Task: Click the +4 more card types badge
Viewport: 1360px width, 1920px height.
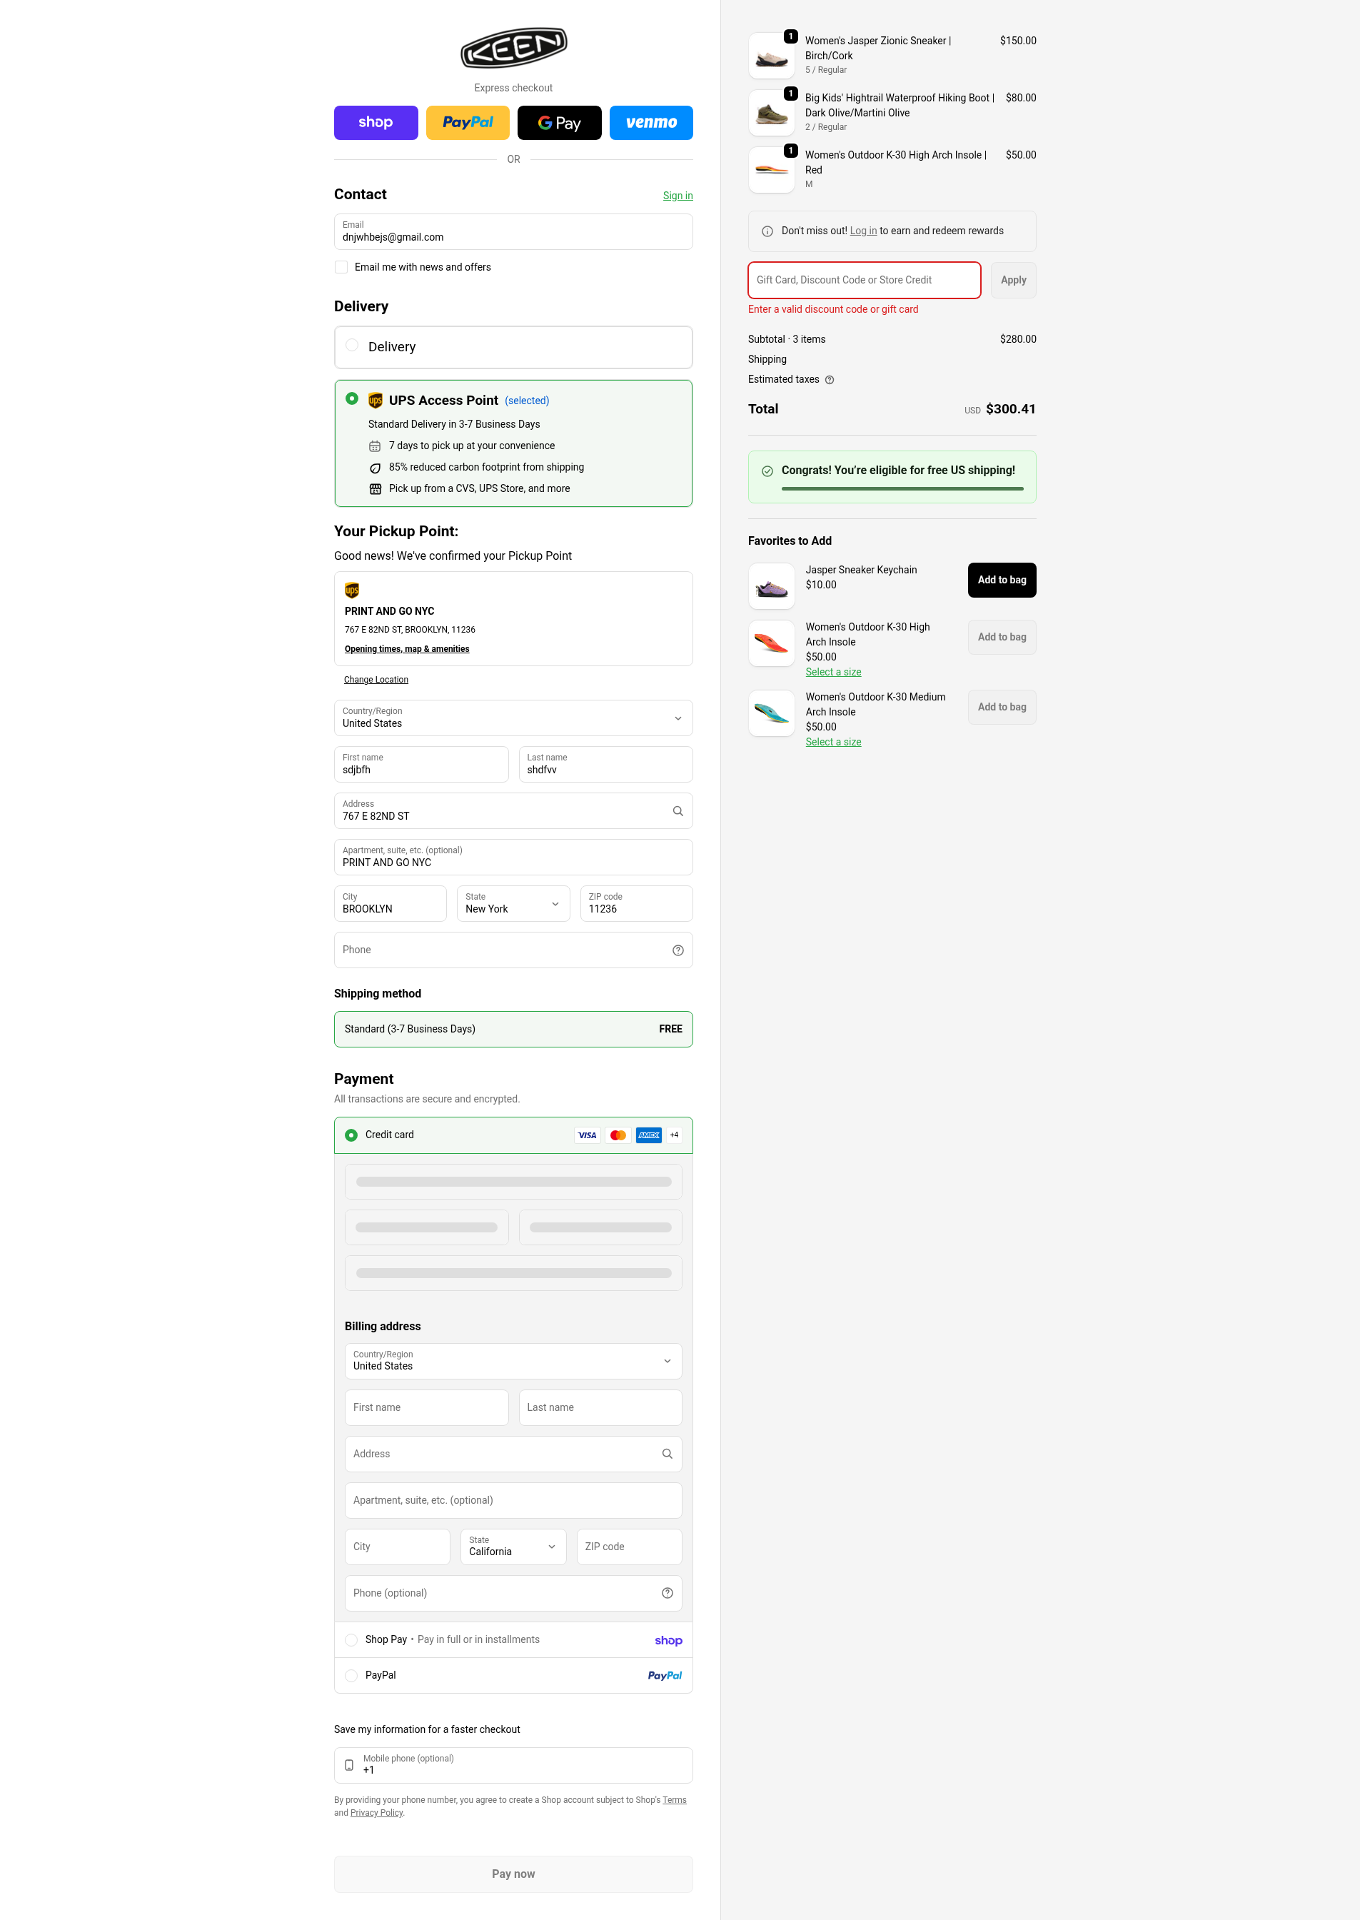Action: pyautogui.click(x=674, y=1135)
